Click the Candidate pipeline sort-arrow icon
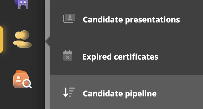The width and height of the screenshot is (203, 109). 69,92
